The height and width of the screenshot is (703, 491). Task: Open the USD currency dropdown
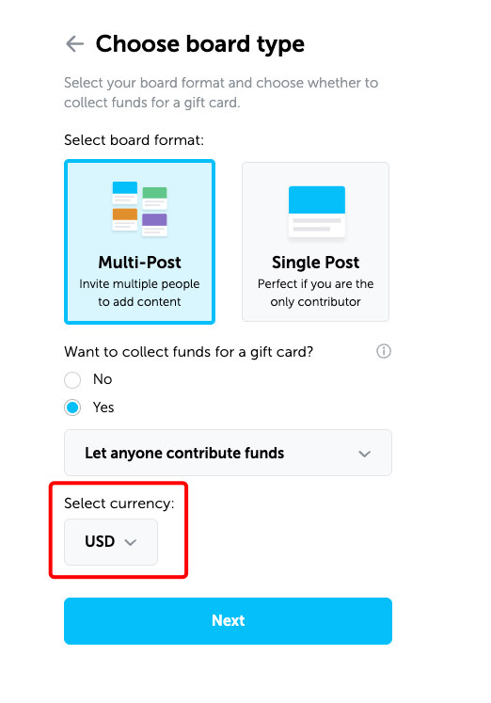tap(111, 541)
